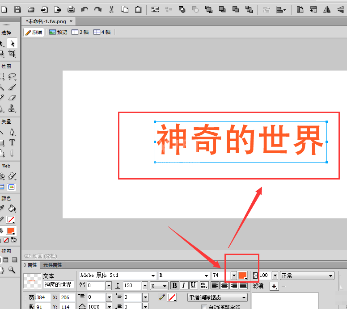Switch to the 原始 (Original) view tab
The height and width of the screenshot is (309, 347).
34,32
